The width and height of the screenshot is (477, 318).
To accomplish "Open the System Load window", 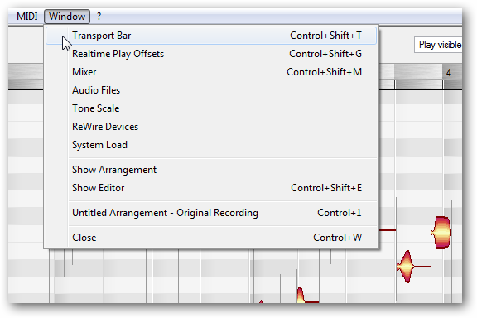I will point(211,145).
